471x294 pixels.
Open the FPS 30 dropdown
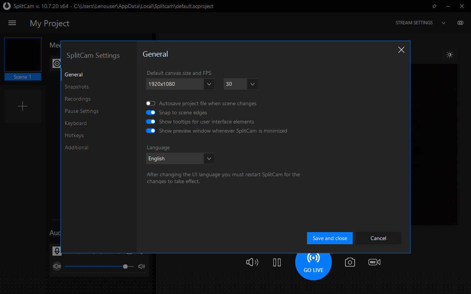(240, 84)
